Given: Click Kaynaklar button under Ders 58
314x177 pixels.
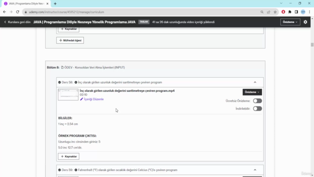Looking at the screenshot, I should pos(69,156).
